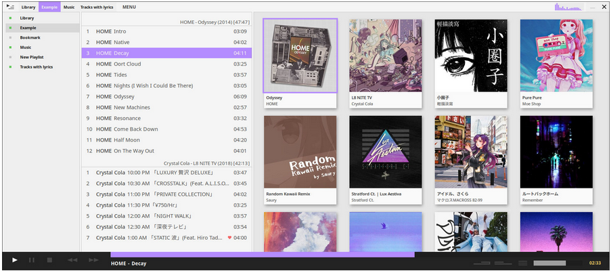Select track HOME Oort Cloud
This screenshot has width=611, height=271.
pyautogui.click(x=166, y=64)
